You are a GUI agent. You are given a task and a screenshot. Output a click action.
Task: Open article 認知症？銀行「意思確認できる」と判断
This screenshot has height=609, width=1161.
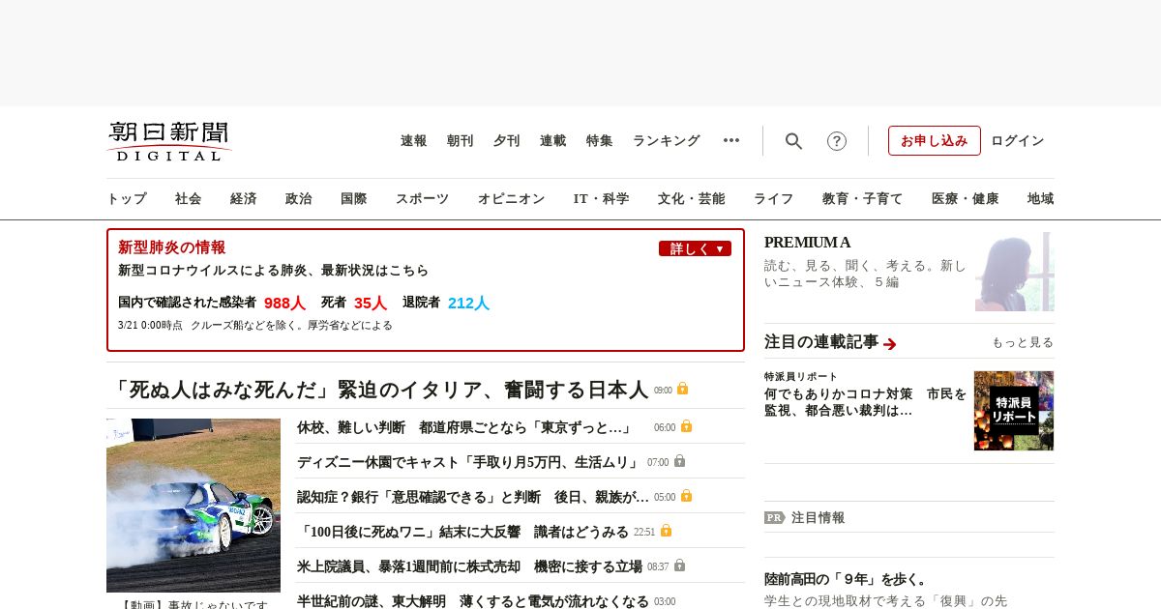point(473,497)
